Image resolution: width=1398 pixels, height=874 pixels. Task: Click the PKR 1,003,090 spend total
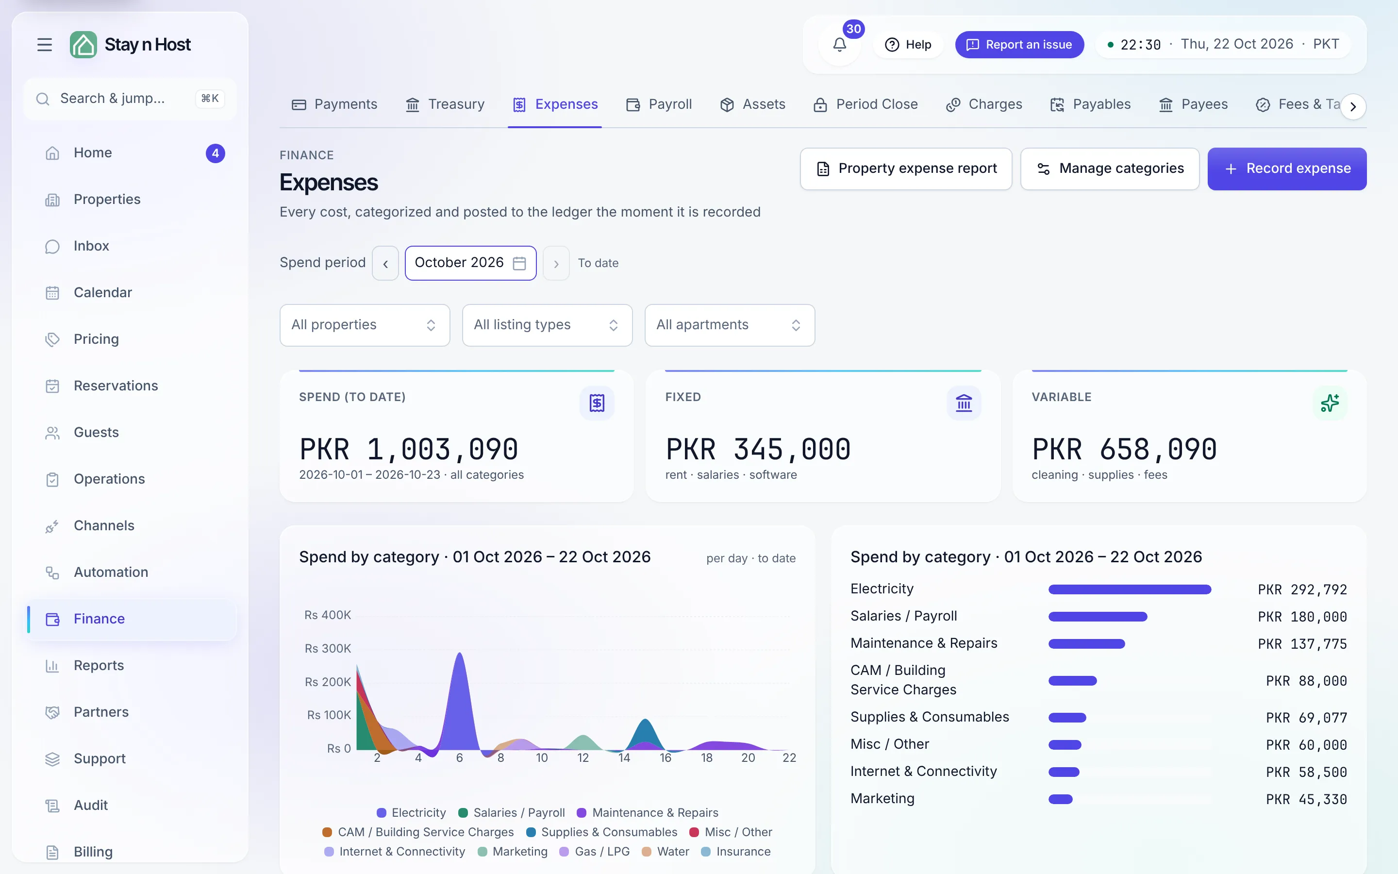(408, 450)
